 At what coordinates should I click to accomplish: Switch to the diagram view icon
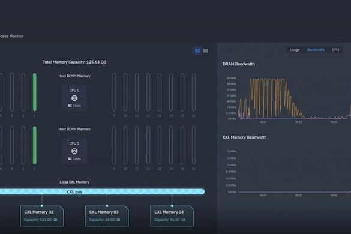[197, 51]
